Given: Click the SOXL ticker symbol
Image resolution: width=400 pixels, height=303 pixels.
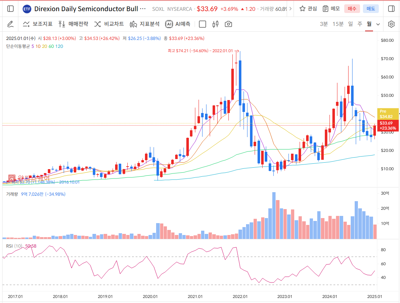Looking at the screenshot, I should coord(158,9).
